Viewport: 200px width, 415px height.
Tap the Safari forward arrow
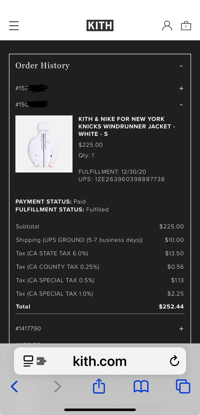(58, 386)
